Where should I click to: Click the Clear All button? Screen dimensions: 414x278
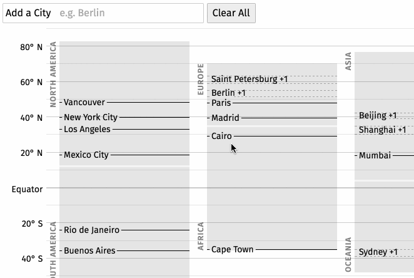pos(231,13)
